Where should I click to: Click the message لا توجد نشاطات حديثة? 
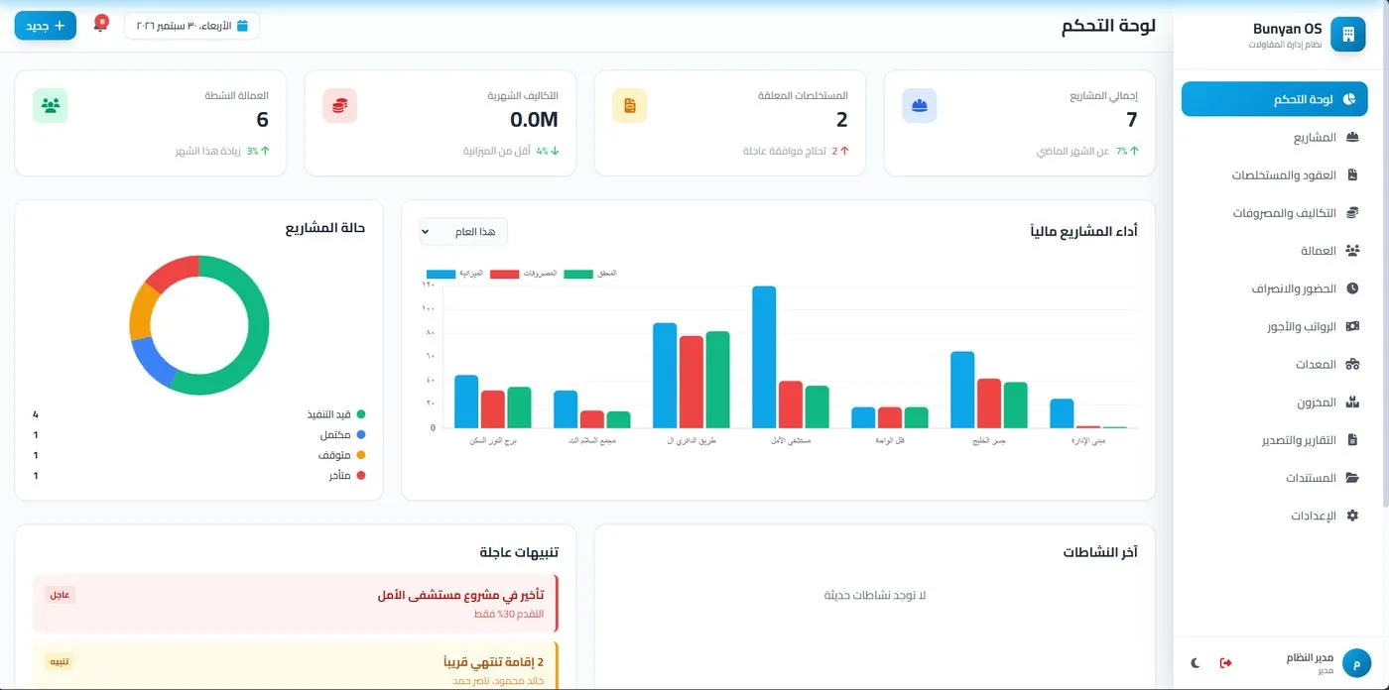[875, 595]
